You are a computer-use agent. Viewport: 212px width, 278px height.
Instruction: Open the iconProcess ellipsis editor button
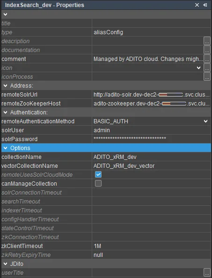(x=207, y=76)
